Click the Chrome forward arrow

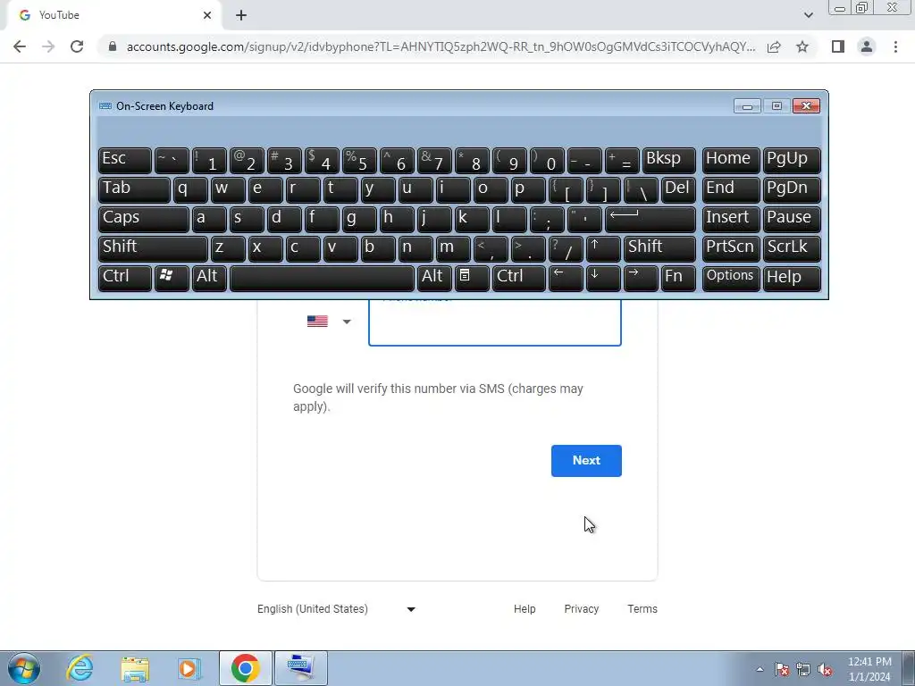pos(48,46)
